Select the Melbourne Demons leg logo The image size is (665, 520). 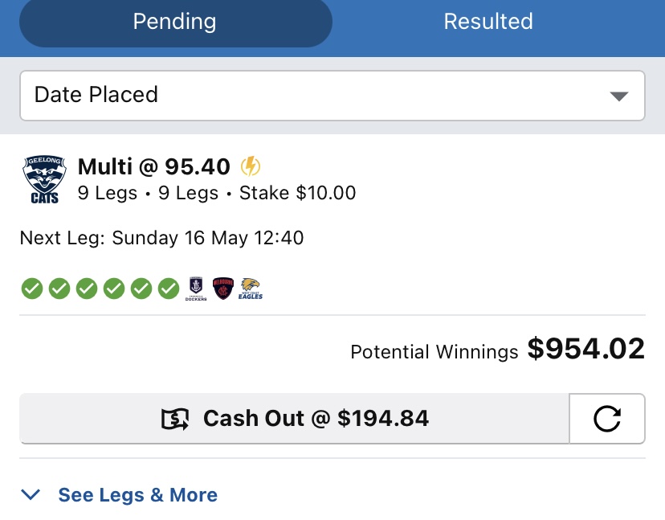[222, 289]
